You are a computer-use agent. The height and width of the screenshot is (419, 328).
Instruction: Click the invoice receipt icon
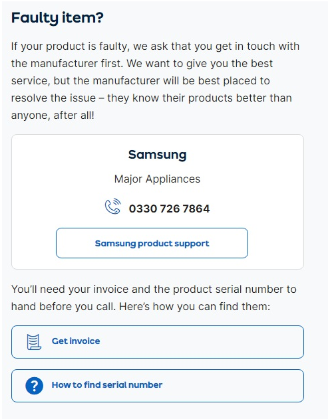tap(34, 342)
